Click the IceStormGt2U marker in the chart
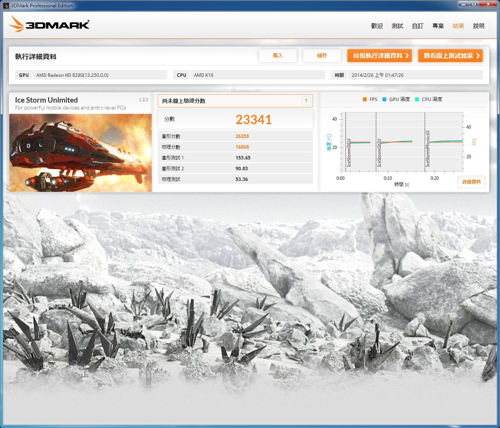This screenshot has width=500, height=428. [x=379, y=152]
